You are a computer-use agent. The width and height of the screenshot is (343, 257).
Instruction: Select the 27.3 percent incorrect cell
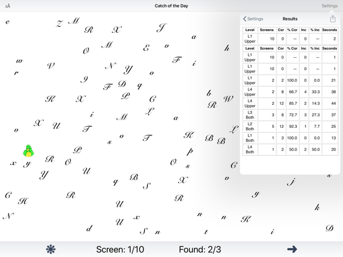[315, 115]
